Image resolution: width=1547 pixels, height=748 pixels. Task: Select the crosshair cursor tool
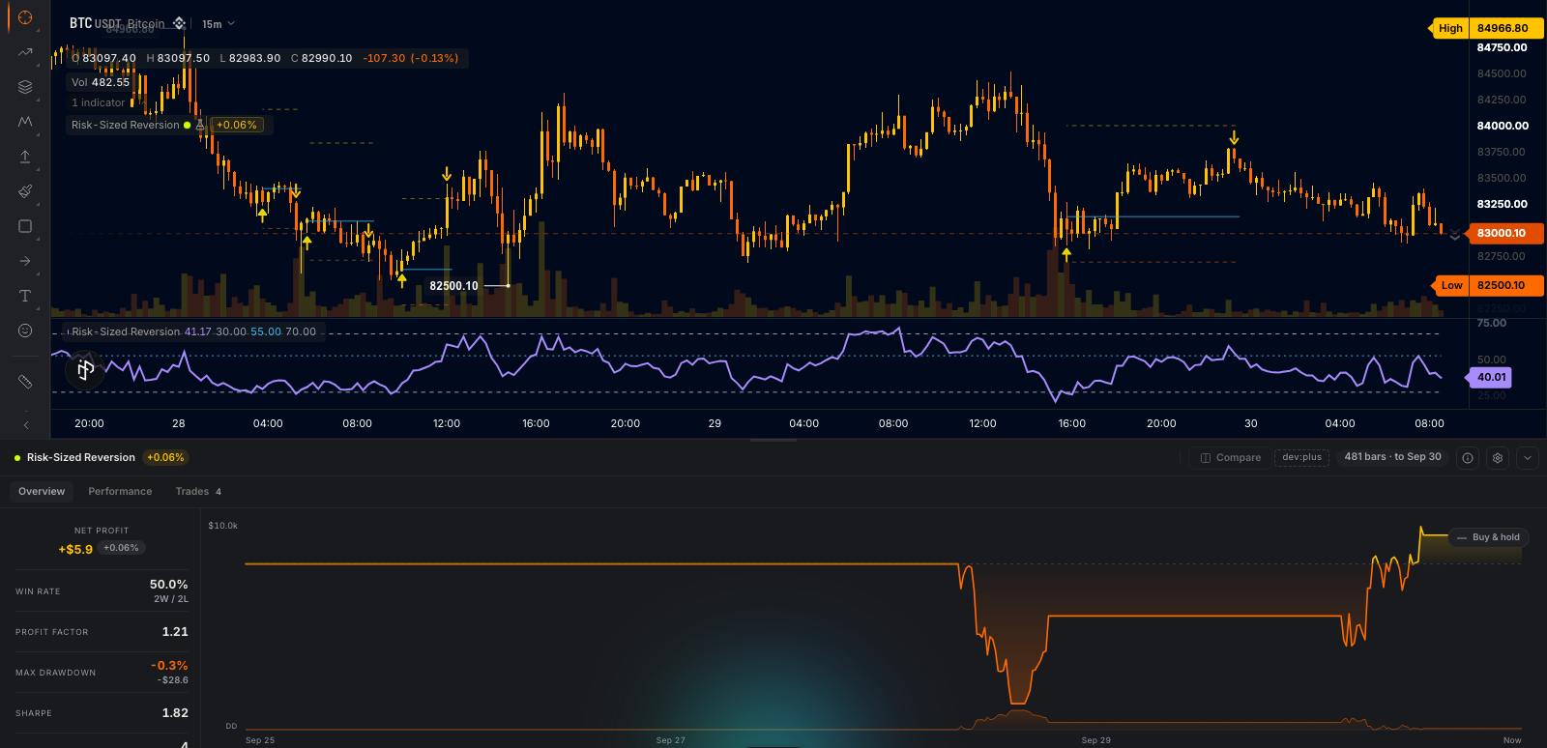[x=25, y=17]
